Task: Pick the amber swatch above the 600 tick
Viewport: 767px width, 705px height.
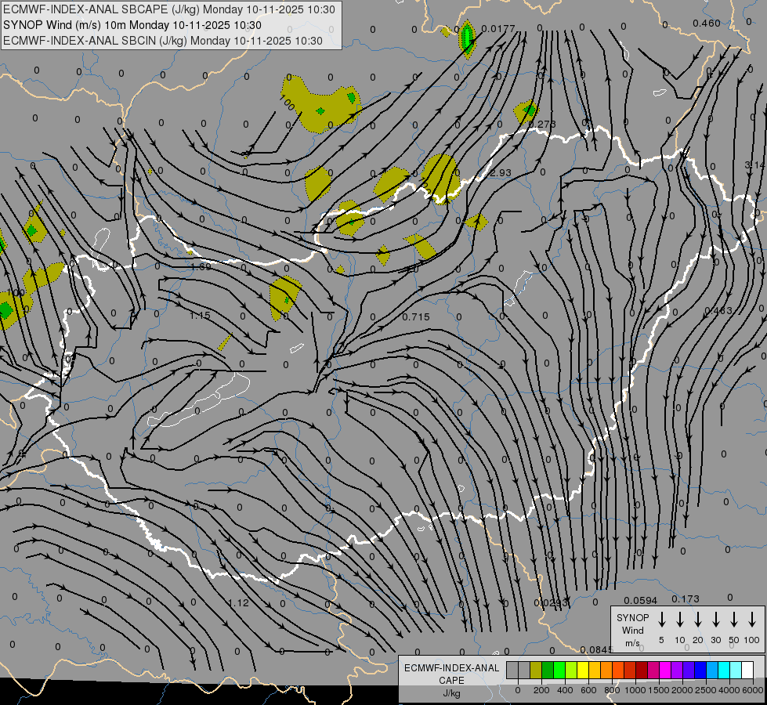Action: (x=595, y=670)
